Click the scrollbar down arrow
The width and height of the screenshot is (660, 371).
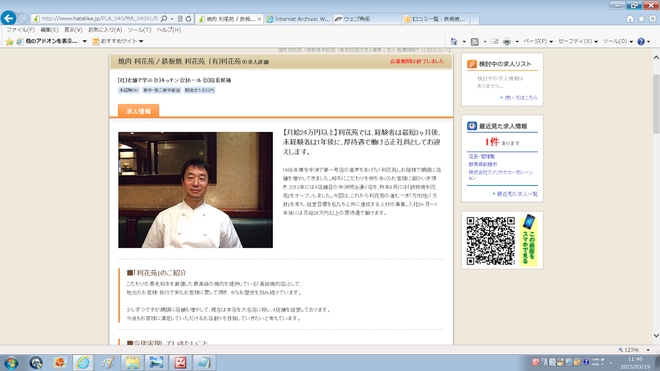point(656,336)
